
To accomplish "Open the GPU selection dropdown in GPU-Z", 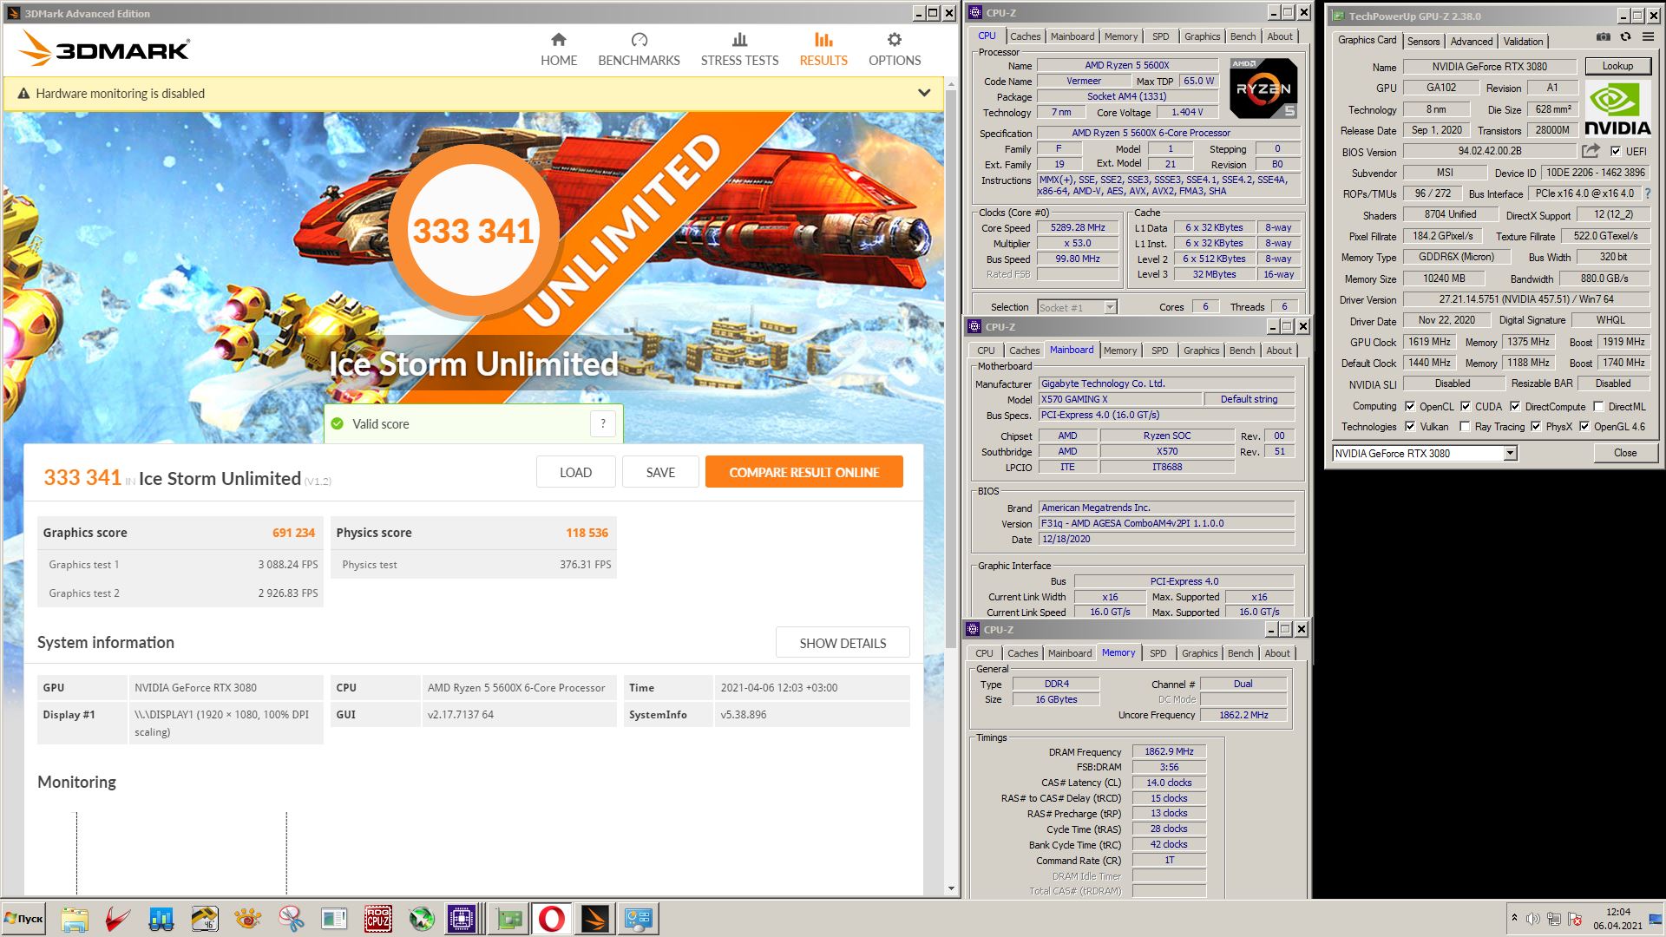I will 1510,453.
